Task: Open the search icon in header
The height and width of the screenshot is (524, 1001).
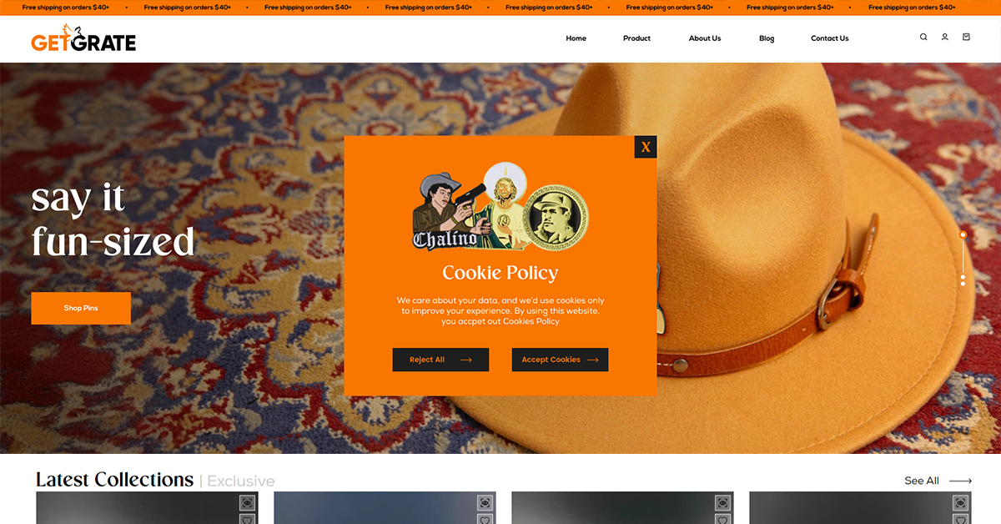Action: point(923,37)
